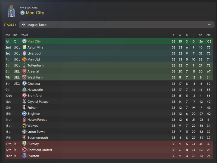Select the Newcastle table row
Image resolution: width=217 pixels, height=163 pixels.
109,90
